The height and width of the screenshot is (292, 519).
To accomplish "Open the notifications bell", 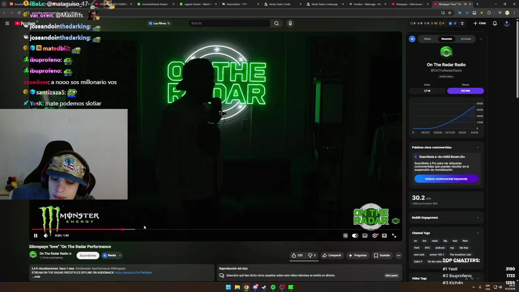I will [495, 23].
